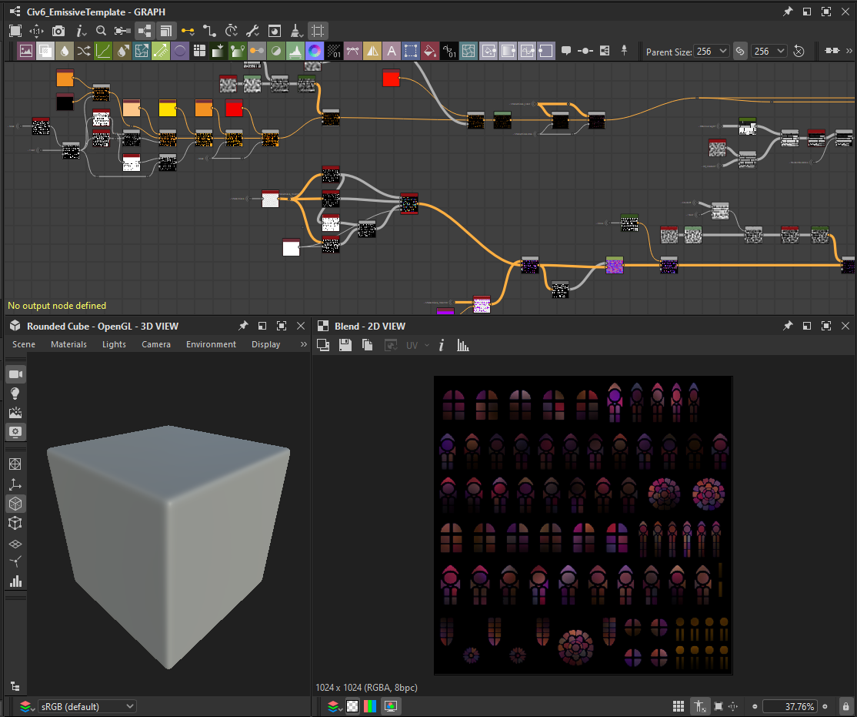Expand graph toolbar overflow chevron

849,50
